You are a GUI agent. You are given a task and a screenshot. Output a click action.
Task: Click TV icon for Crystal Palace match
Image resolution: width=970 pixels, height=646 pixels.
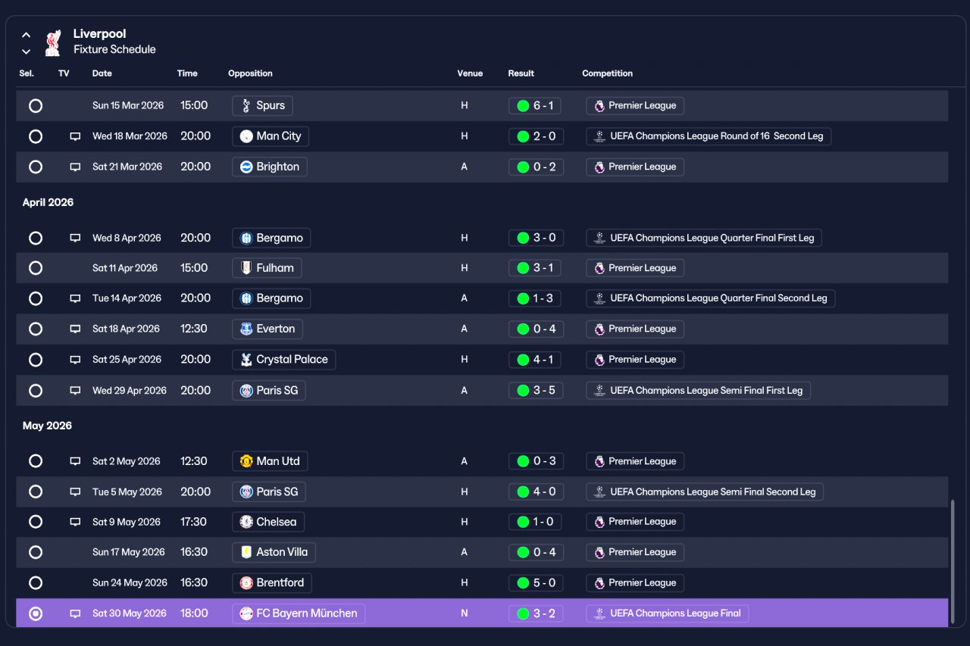click(x=75, y=360)
